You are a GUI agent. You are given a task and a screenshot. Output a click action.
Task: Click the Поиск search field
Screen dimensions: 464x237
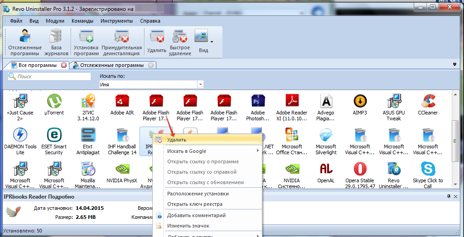(x=49, y=76)
